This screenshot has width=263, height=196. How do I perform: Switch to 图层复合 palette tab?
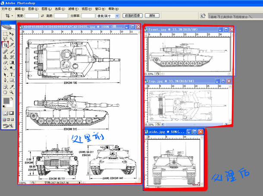coord(242,17)
